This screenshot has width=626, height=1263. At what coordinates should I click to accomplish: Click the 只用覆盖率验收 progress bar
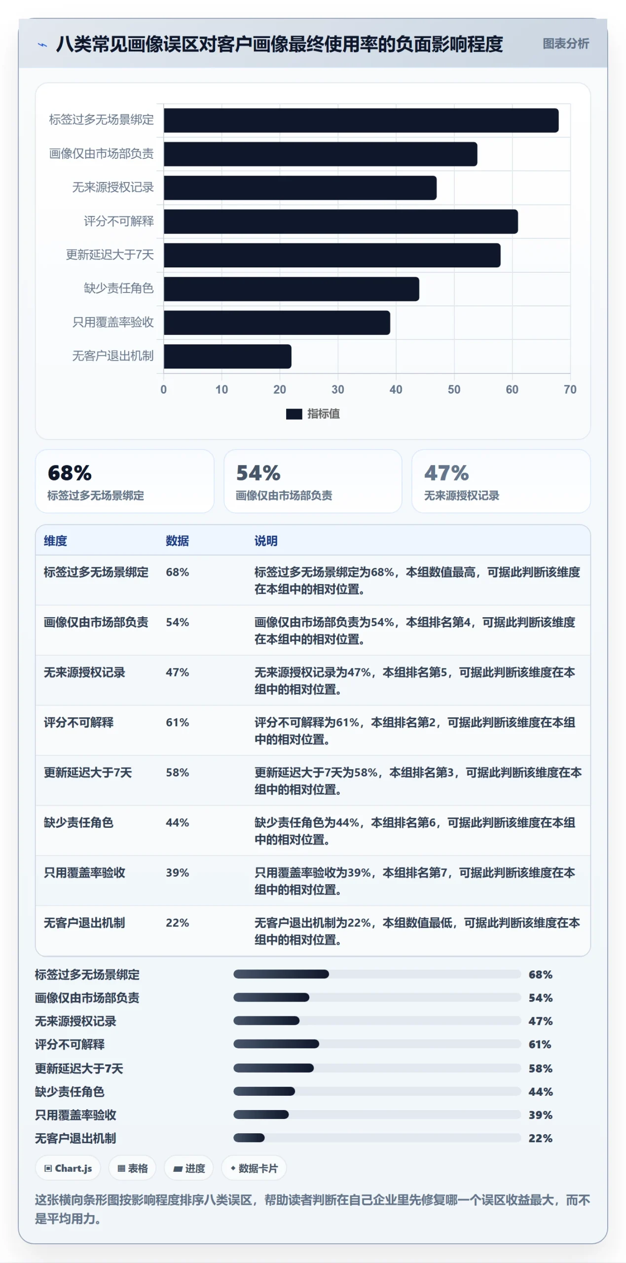tap(377, 1114)
